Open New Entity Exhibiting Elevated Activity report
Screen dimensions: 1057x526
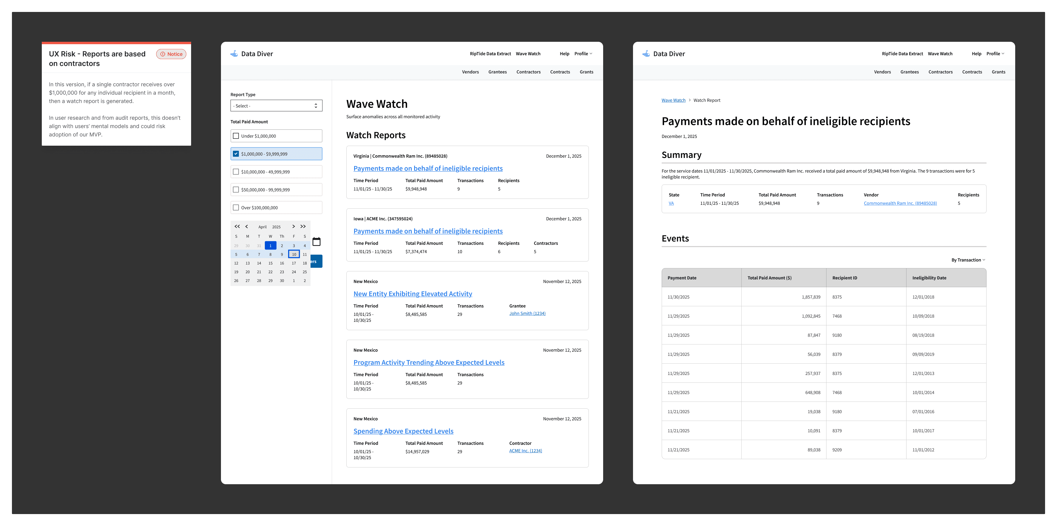[x=412, y=294]
